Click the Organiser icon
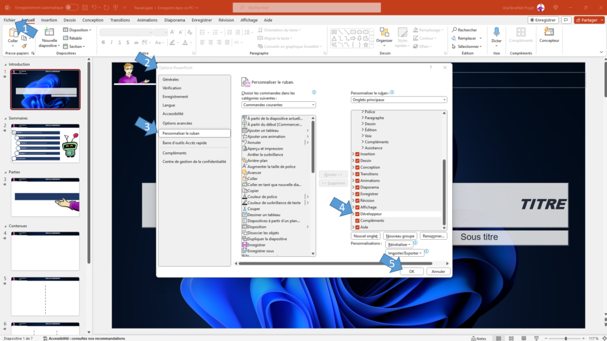607x341 pixels. click(384, 33)
